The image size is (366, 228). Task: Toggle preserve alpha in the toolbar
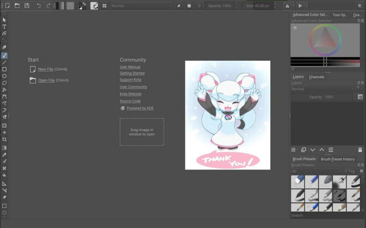189,6
